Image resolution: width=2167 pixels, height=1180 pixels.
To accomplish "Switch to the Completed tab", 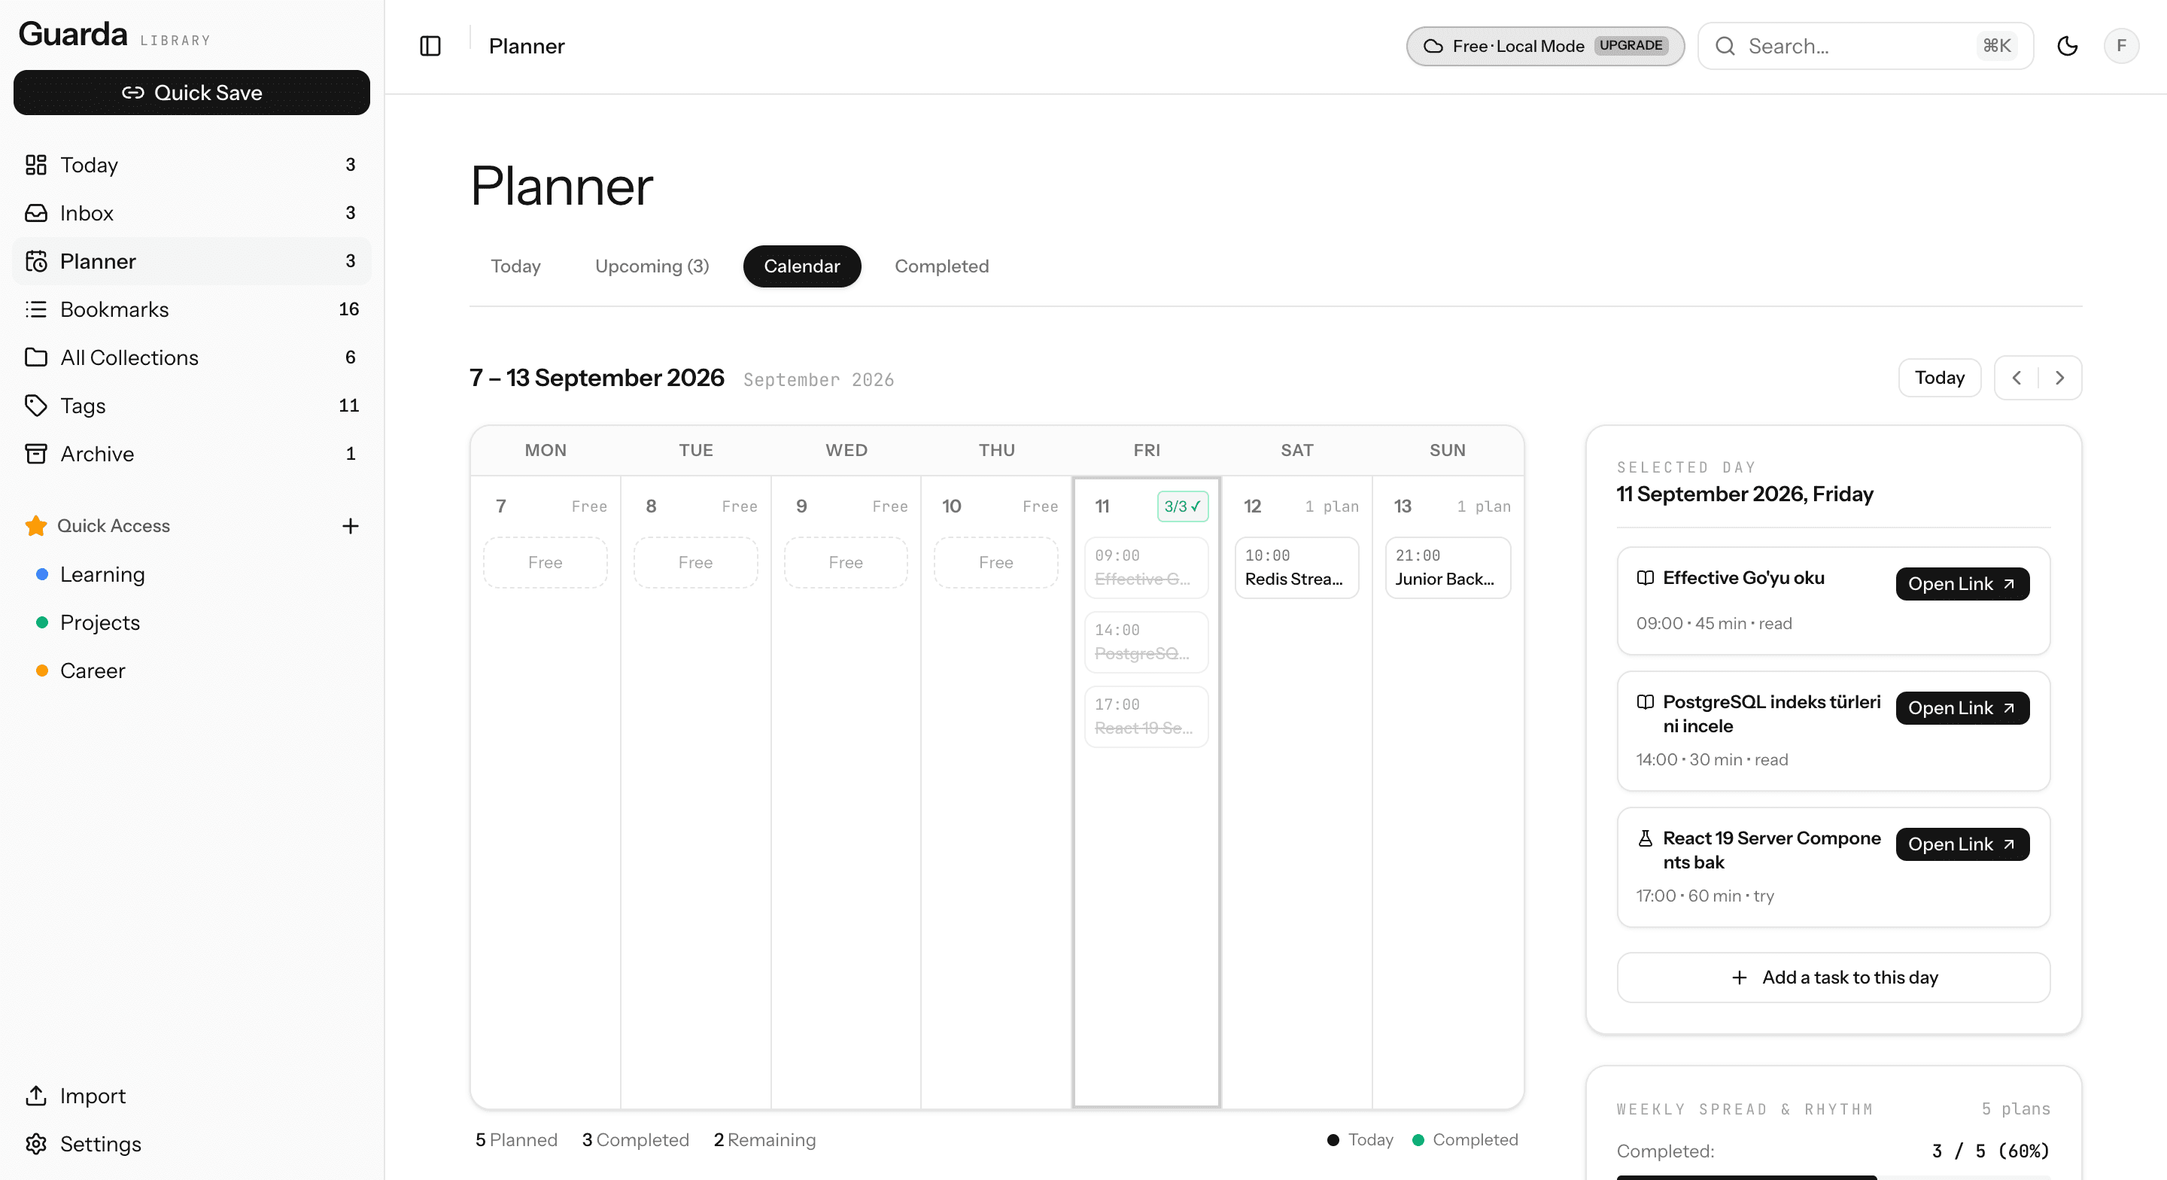I will click(x=941, y=267).
